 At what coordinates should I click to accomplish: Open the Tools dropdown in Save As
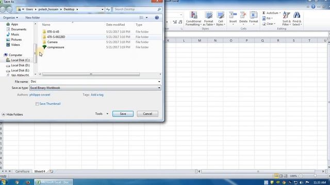(x=102, y=114)
